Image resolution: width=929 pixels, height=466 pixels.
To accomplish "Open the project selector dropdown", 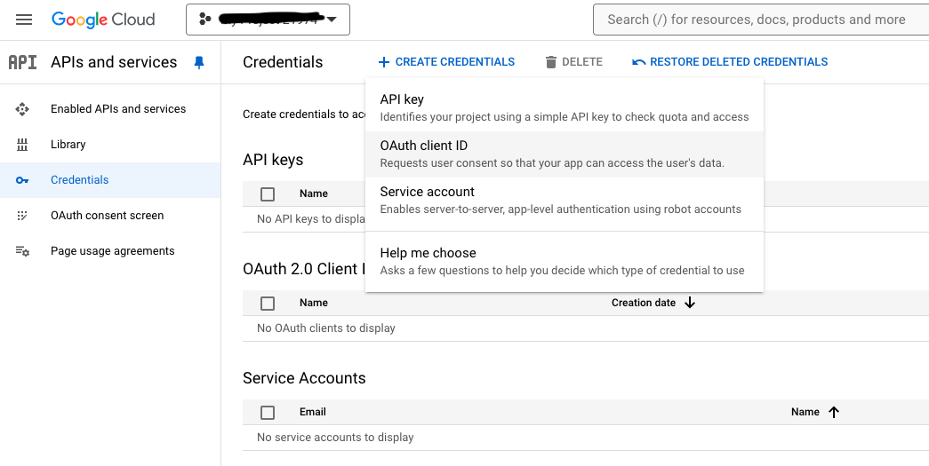I will coord(268,20).
